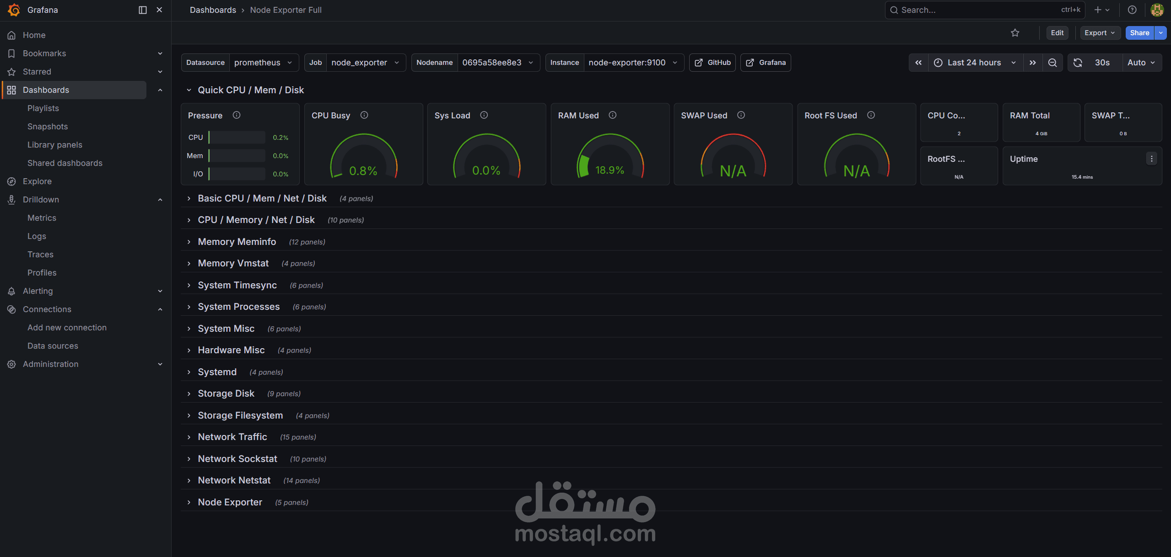Shift time range backward with double-left arrows
This screenshot has height=557, width=1171.
pos(918,63)
